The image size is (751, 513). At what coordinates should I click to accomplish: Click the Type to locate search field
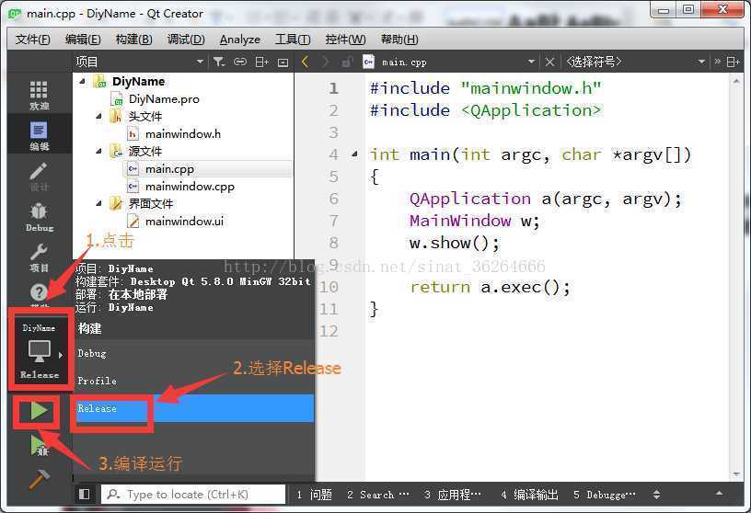click(193, 495)
